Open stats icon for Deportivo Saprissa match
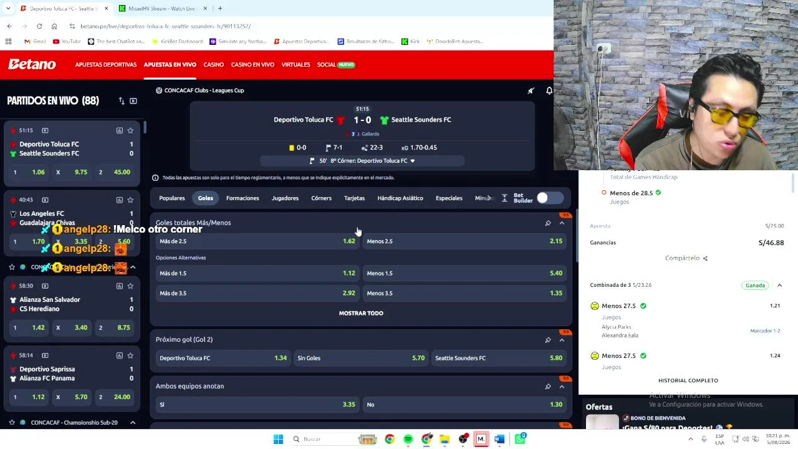 point(119,355)
